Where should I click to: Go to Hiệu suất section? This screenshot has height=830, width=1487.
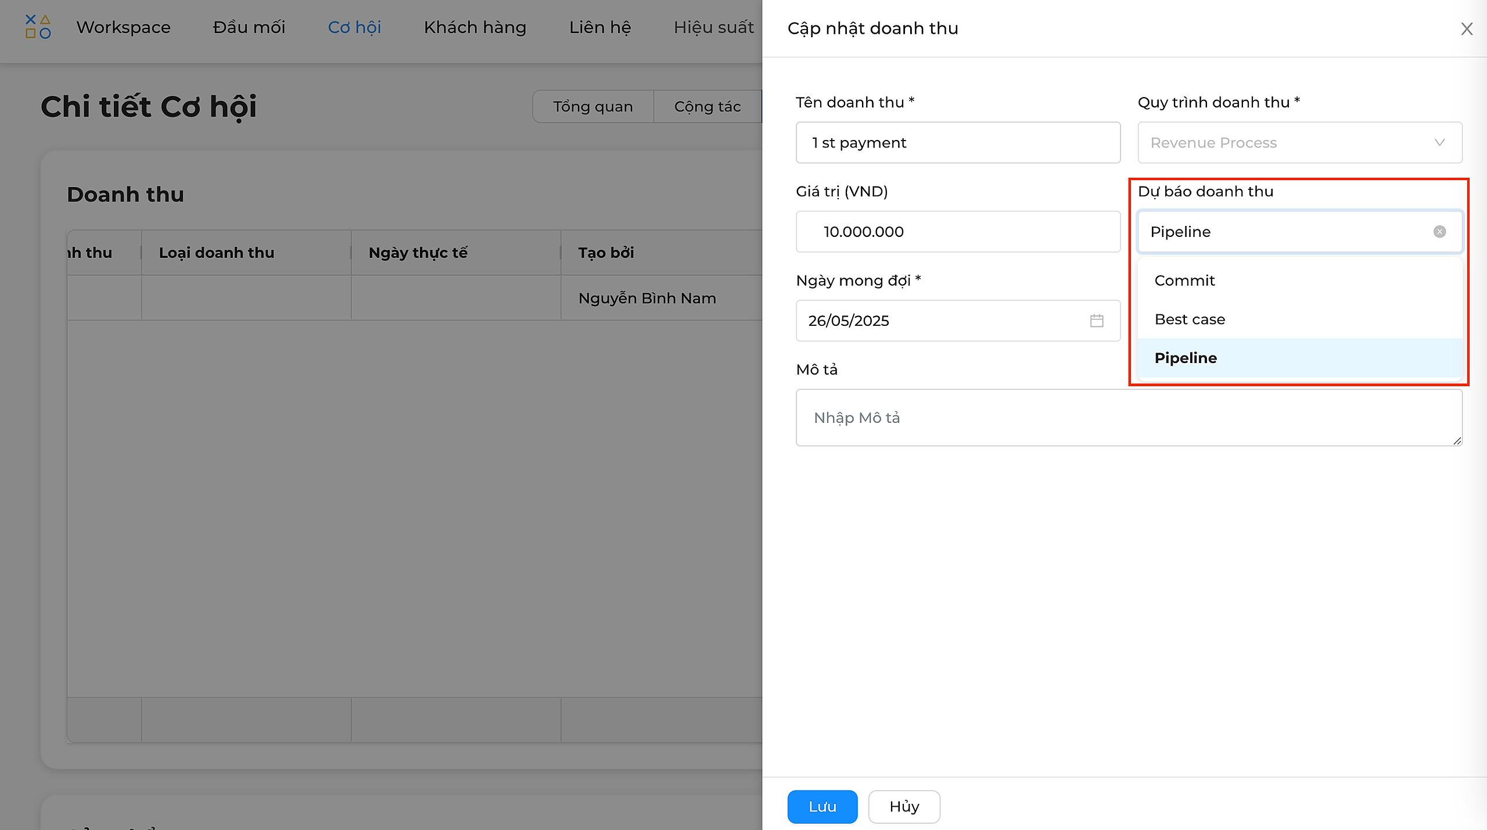coord(714,27)
